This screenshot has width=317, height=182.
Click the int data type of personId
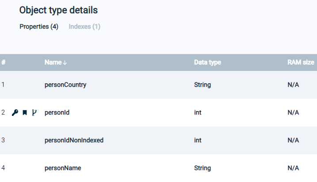[x=198, y=112]
